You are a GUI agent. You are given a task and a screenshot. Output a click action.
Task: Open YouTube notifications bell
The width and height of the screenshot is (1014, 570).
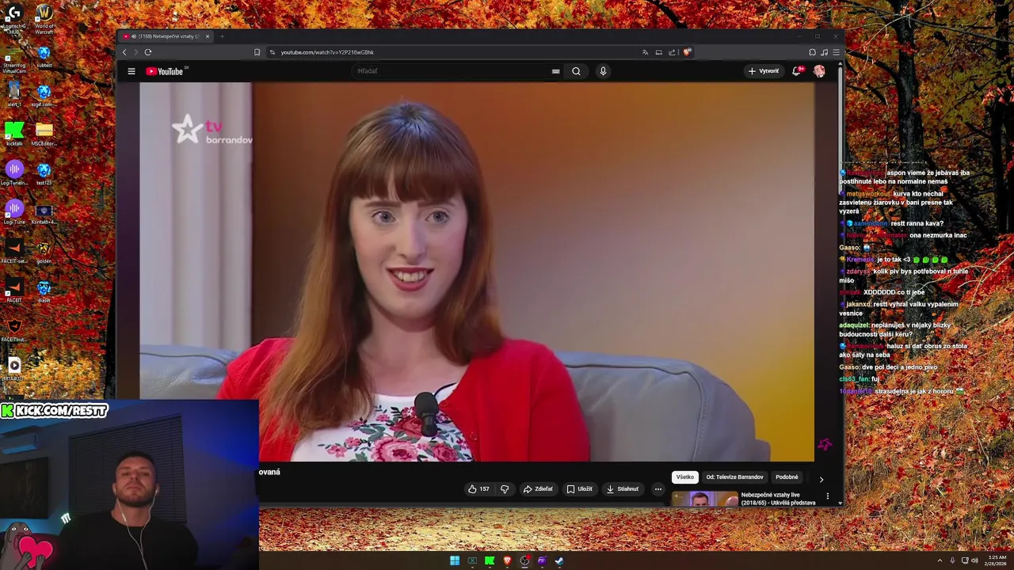(x=797, y=71)
